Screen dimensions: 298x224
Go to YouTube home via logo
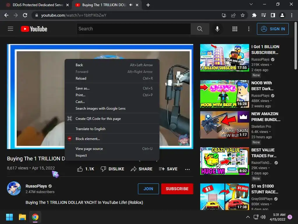[x=34, y=29]
